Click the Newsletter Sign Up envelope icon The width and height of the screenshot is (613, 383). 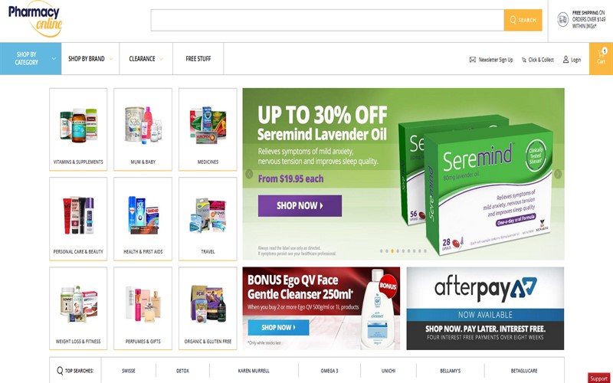pos(473,60)
